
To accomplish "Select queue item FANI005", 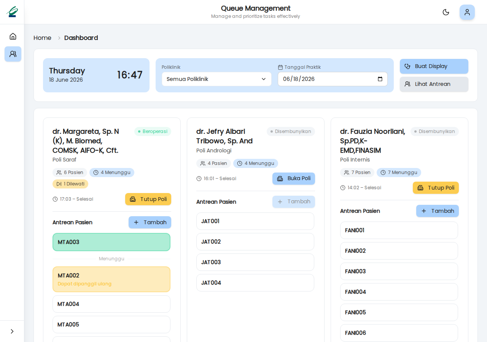I will point(399,312).
